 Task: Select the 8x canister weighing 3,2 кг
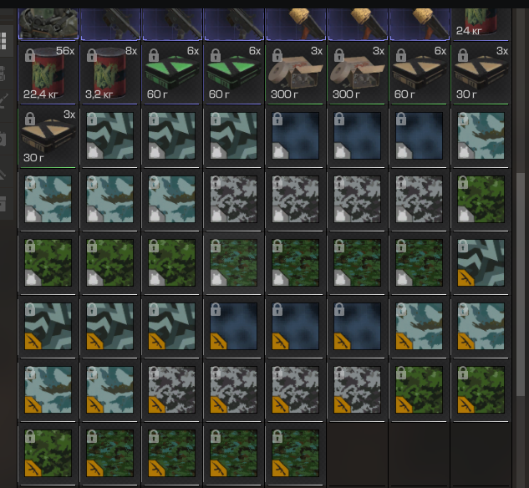[x=109, y=73]
